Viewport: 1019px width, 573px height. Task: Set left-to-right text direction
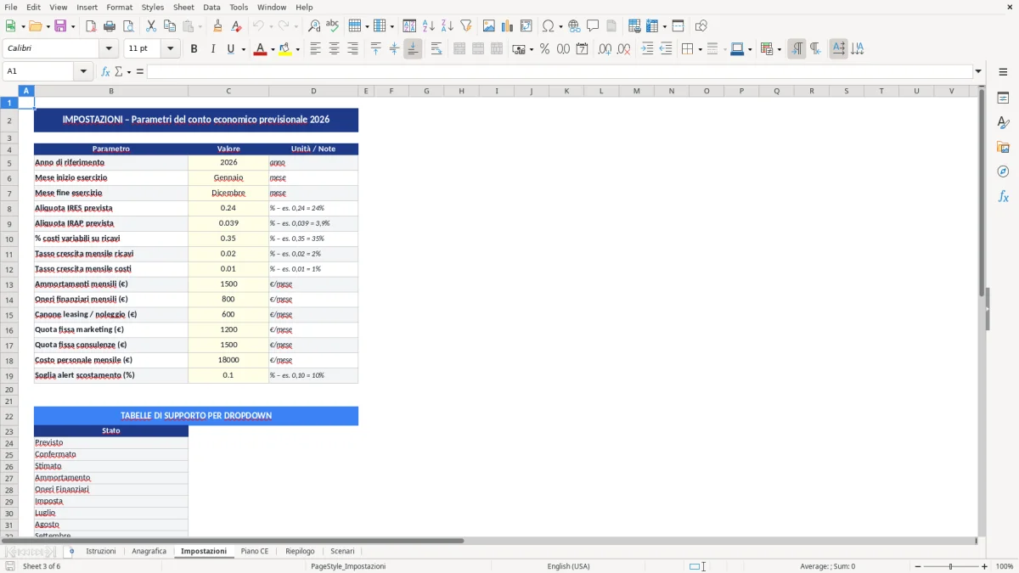click(x=797, y=49)
